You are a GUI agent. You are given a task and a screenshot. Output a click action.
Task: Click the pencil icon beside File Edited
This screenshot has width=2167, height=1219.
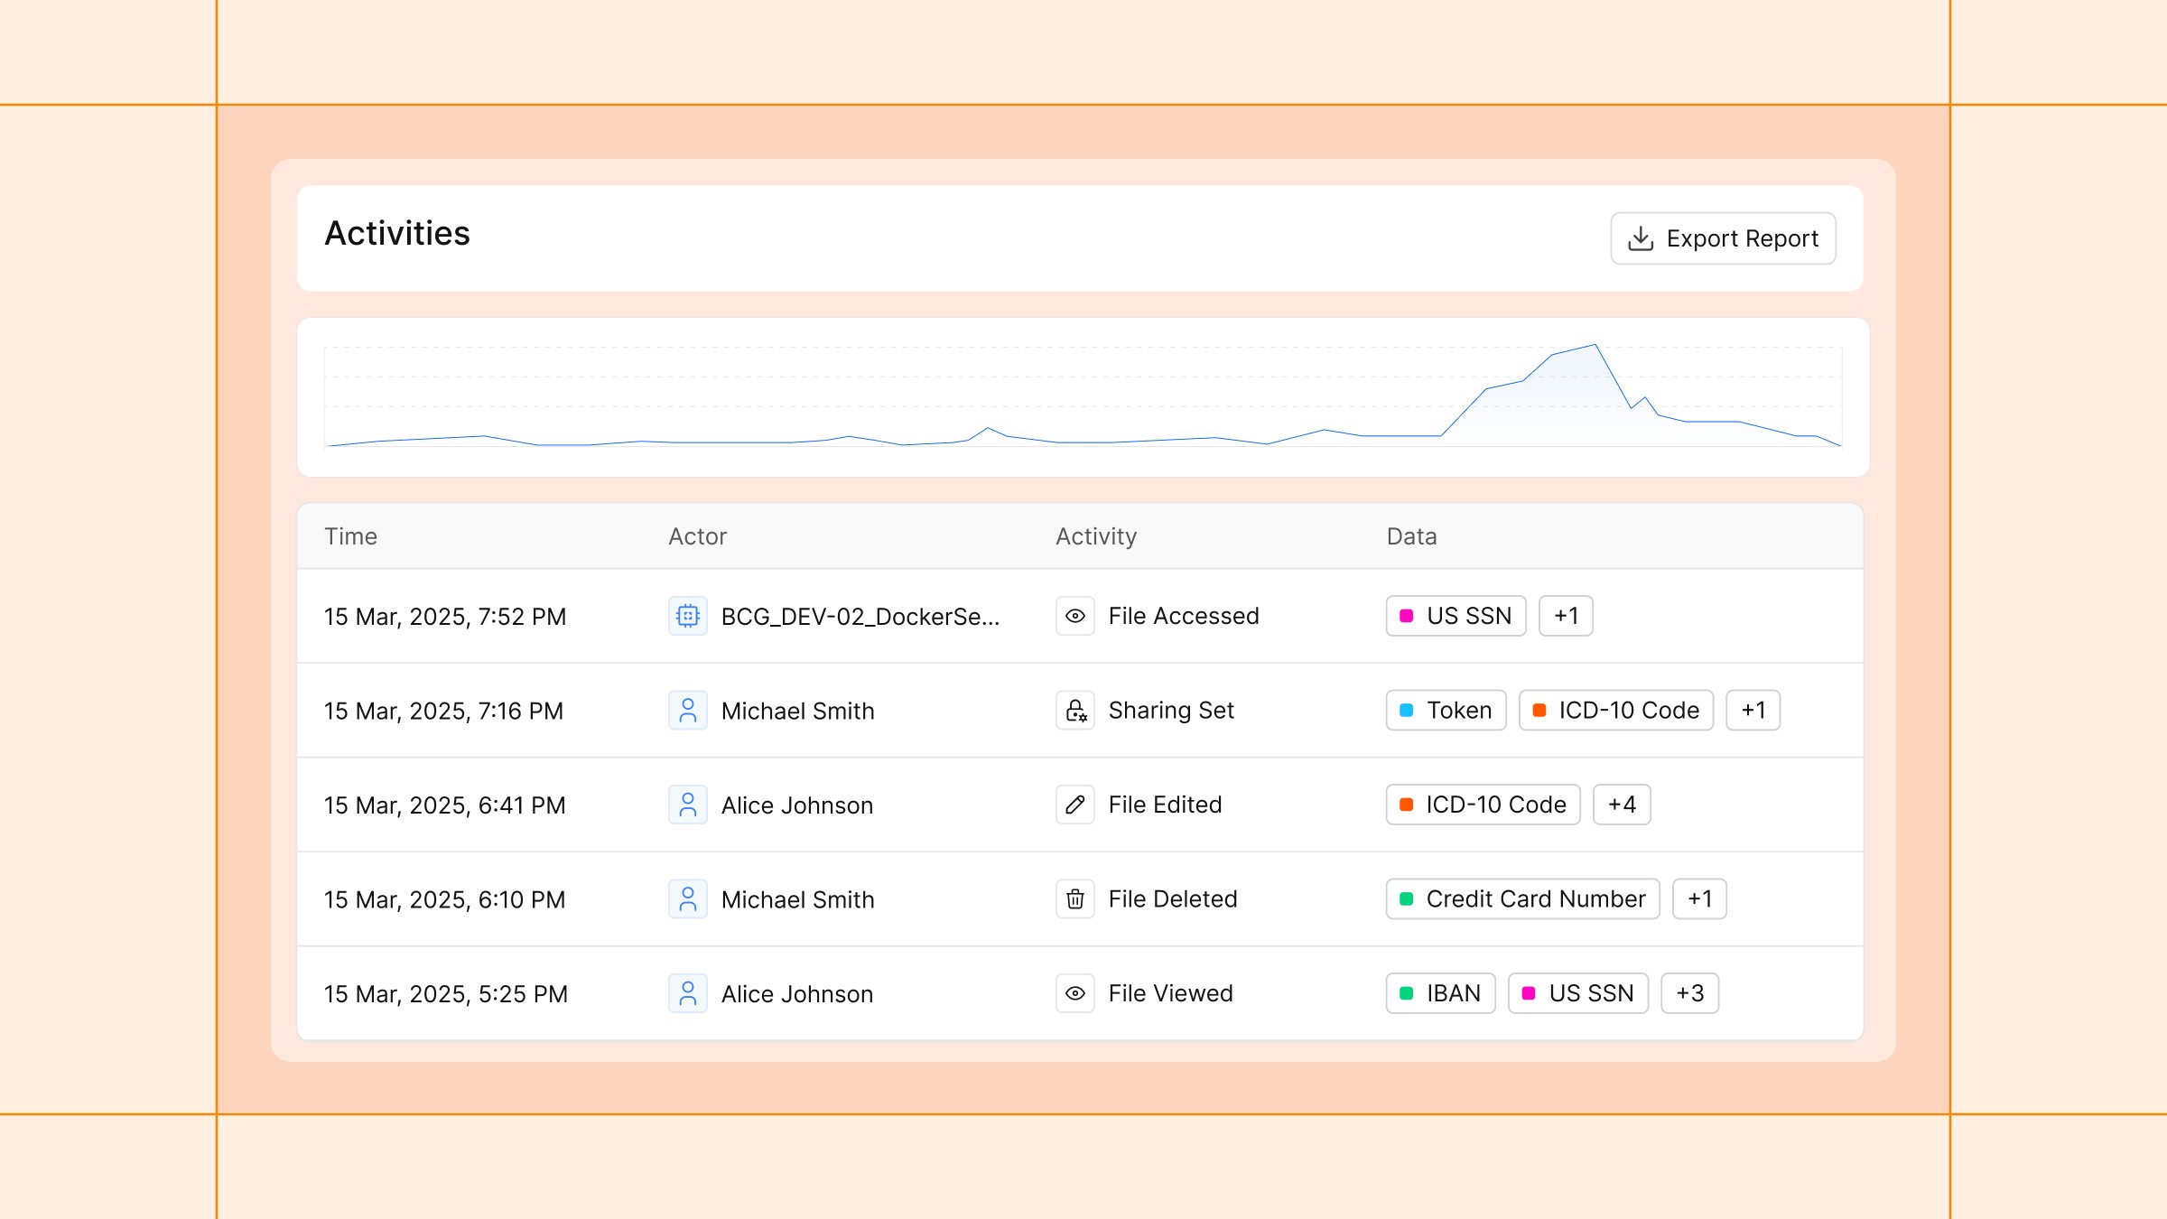point(1075,805)
